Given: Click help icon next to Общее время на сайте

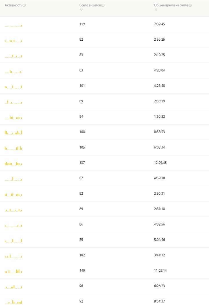Looking at the screenshot, I should point(190,5).
